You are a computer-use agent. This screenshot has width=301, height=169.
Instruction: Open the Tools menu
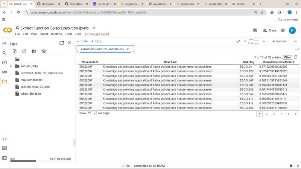pyautogui.click(x=68, y=34)
